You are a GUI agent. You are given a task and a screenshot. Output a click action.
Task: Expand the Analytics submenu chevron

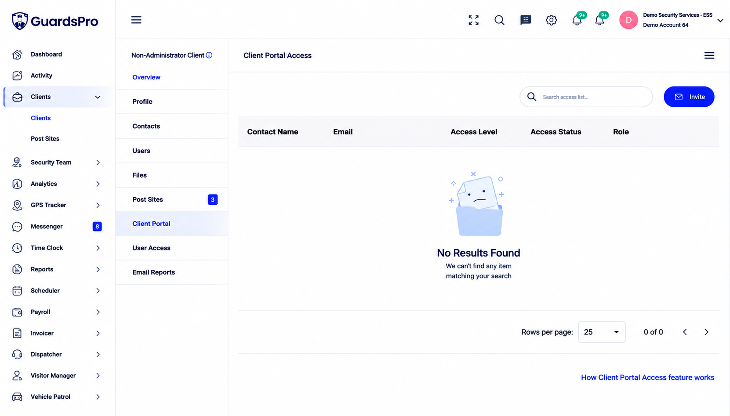[x=98, y=184]
